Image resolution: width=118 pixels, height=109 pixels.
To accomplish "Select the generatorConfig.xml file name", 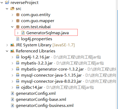I will click(x=36, y=93).
